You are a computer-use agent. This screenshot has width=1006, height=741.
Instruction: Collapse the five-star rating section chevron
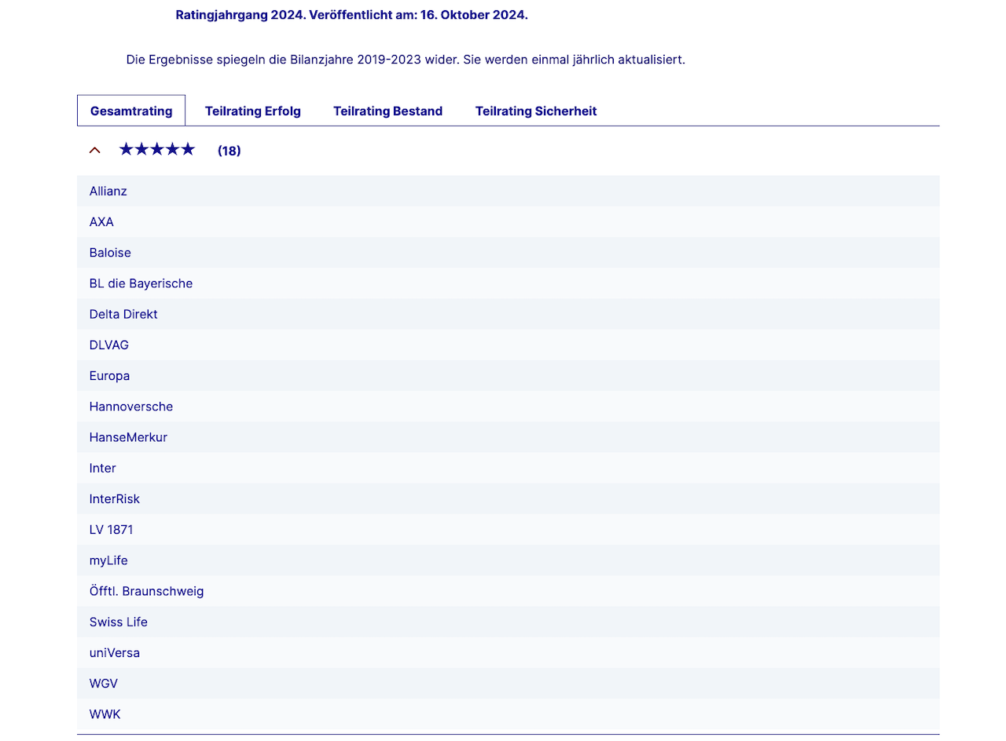[95, 150]
